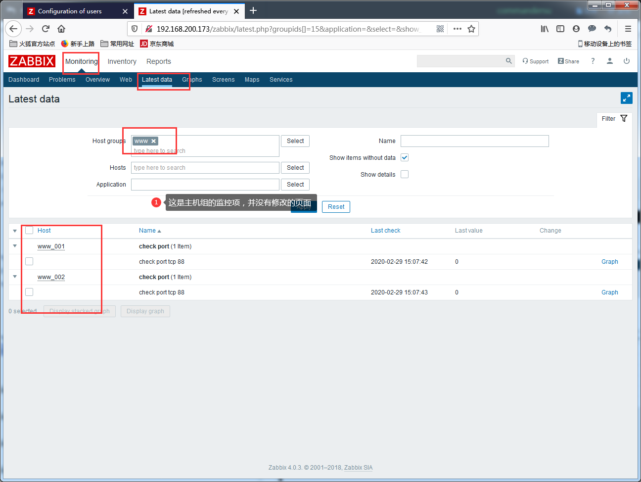This screenshot has height=482, width=641.
Task: Open page actions three-dot icon
Action: 458,29
